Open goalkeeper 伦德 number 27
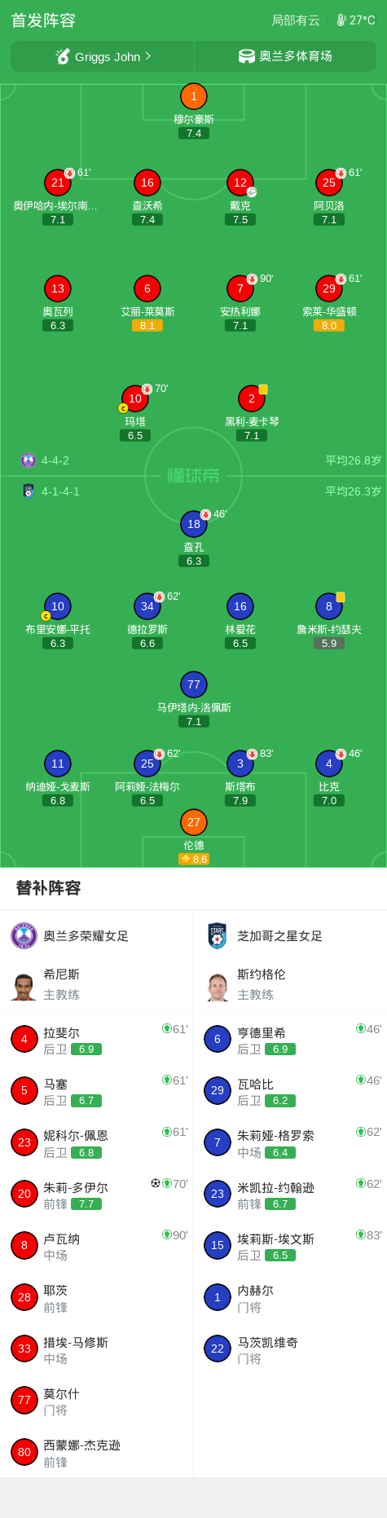Screen dimensions: 387x1518 [194, 822]
